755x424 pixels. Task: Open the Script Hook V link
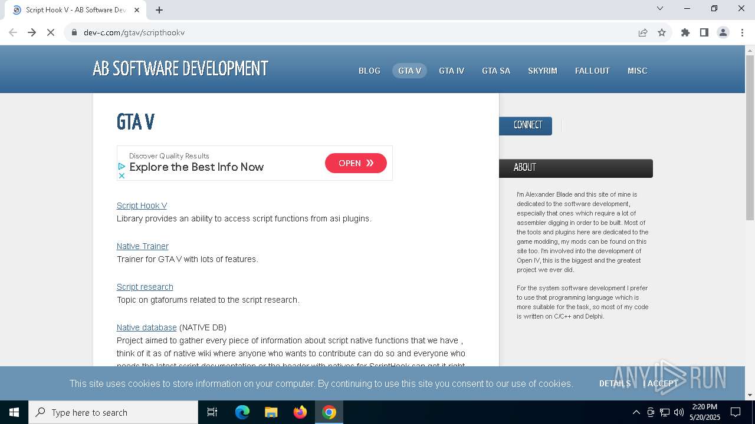click(142, 206)
